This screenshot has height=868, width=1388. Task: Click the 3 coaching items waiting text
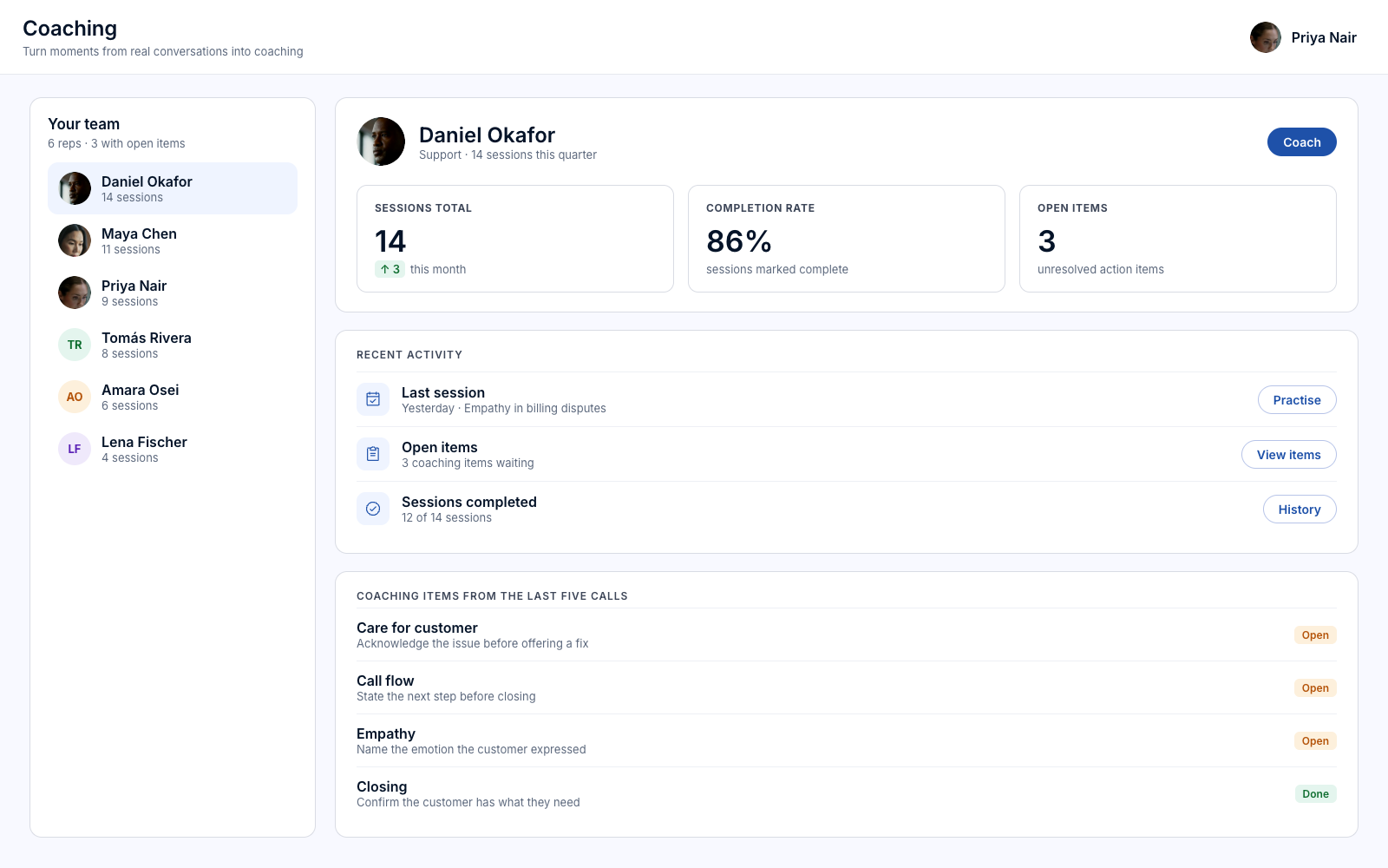[468, 464]
